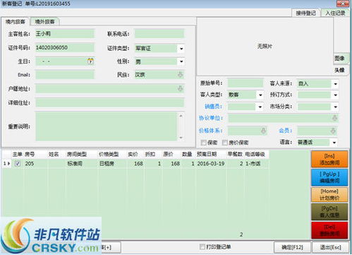
Task: Toggle the 保密 checkbox
Action: pyautogui.click(x=203, y=143)
